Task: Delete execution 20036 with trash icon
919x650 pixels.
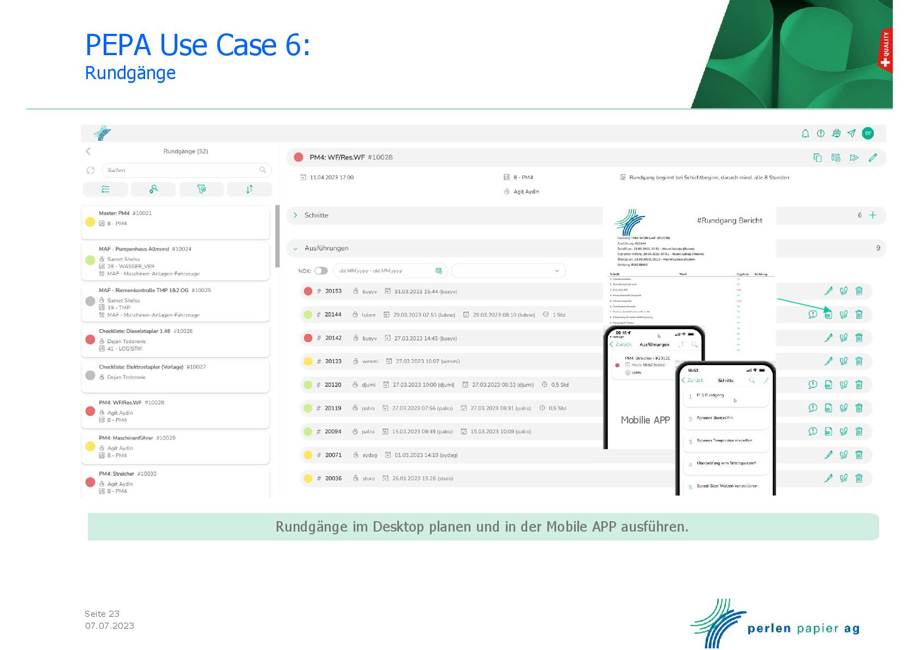Action: pos(859,478)
